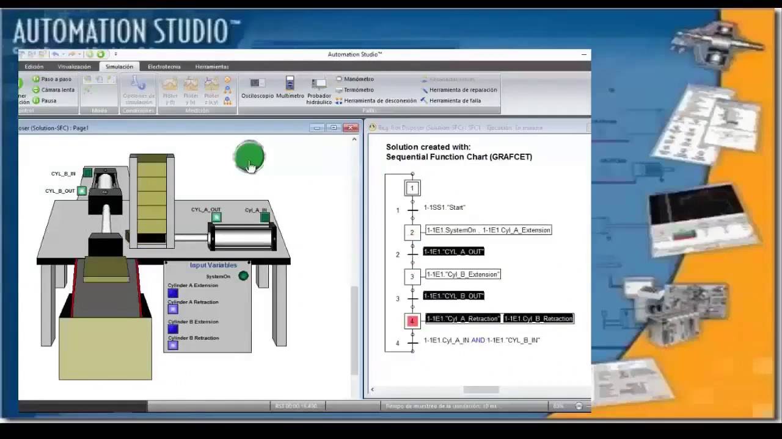Click action Cyl_B_Retraction on step 4
This screenshot has height=439, width=782.
click(538, 318)
